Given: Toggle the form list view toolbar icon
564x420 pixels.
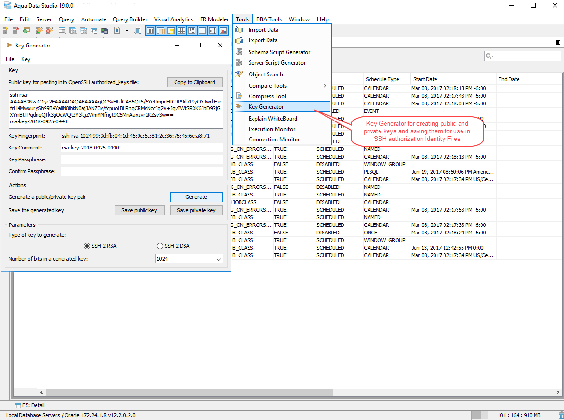Looking at the screenshot, I should (202, 30).
